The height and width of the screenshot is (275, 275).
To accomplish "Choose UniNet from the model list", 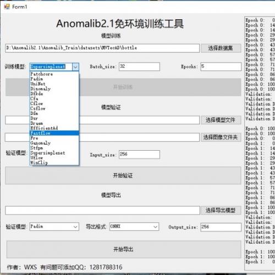I will click(54, 84).
